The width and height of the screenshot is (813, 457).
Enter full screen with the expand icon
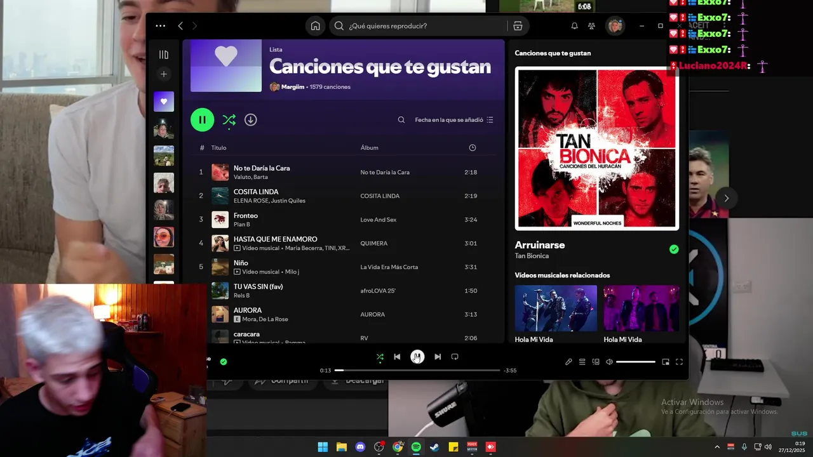[x=679, y=362]
